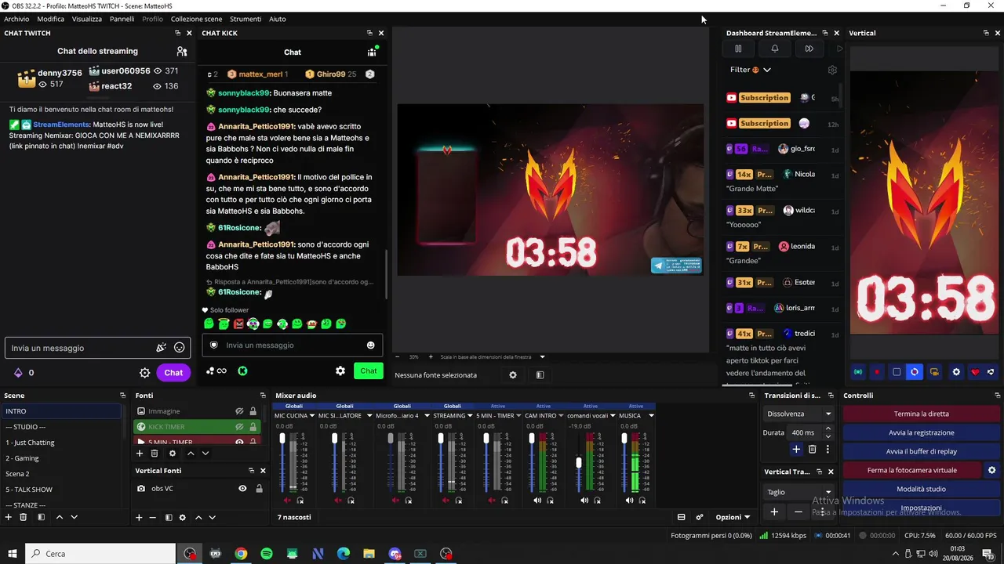Mute the MUSICA audio channel
1004x564 pixels.
(629, 501)
